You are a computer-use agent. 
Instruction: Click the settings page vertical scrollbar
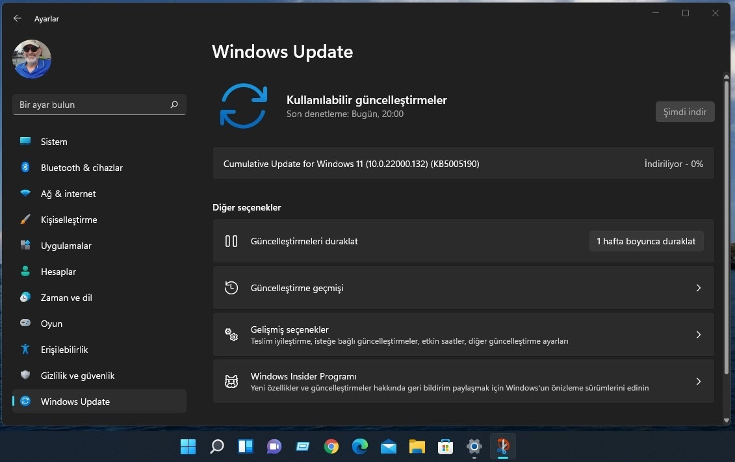tap(726, 227)
